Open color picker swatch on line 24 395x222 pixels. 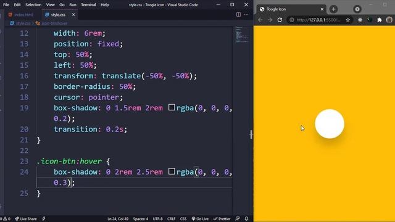click(172, 171)
